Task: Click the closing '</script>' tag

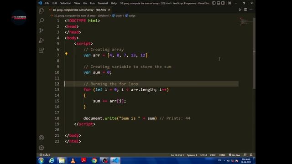Action: [84, 124]
